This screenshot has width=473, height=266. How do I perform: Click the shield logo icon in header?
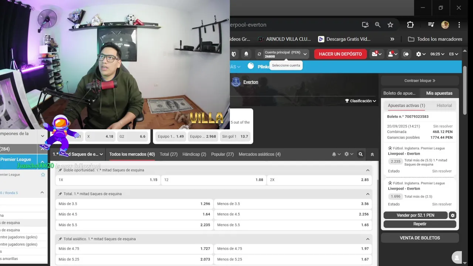coord(234,54)
